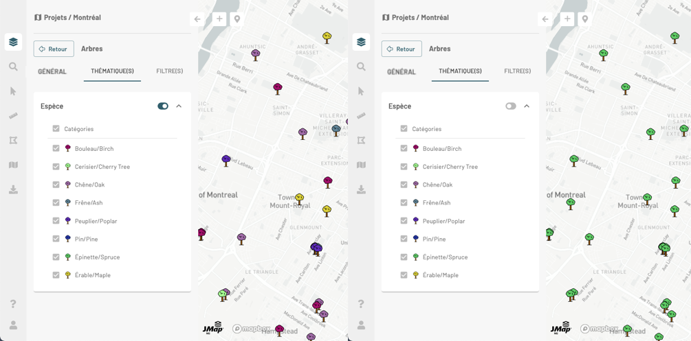Click the location pin button on left map
This screenshot has width=691, height=341.
(237, 19)
